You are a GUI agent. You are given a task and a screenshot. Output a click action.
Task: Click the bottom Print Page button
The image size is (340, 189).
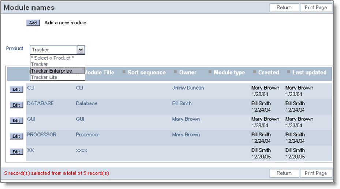tap(316, 173)
